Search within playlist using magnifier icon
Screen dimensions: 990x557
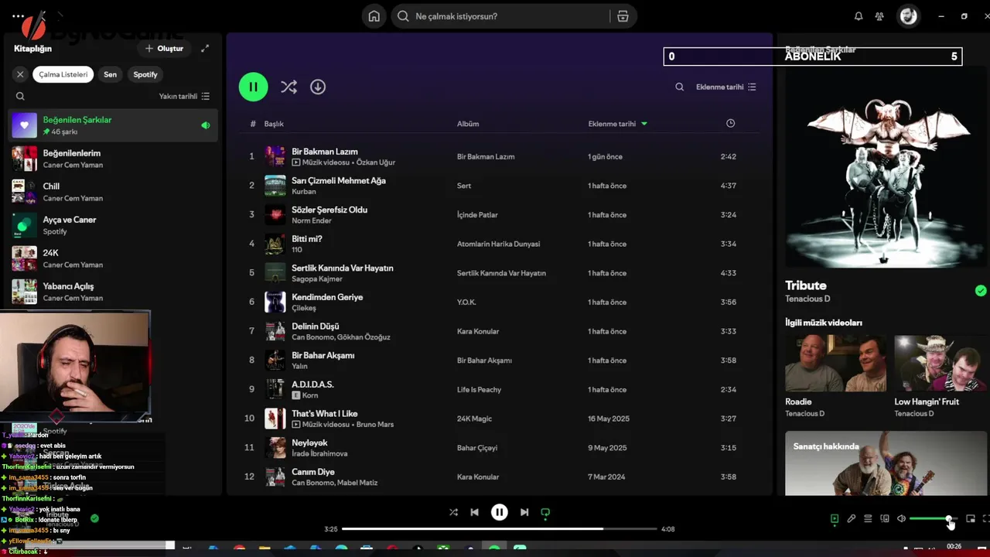(679, 87)
